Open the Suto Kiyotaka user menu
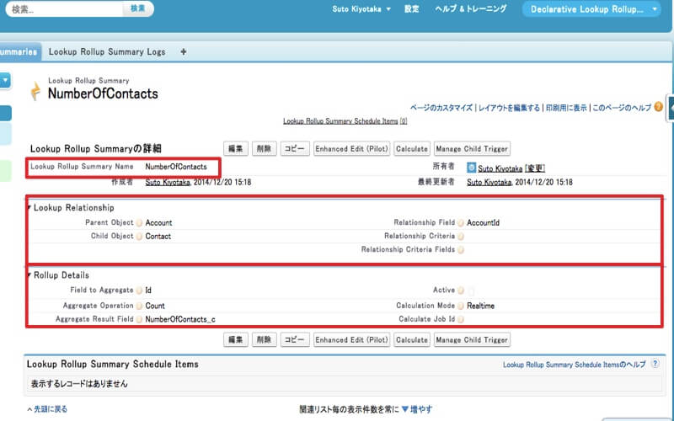Image resolution: width=674 pixels, height=421 pixels. coord(361,9)
